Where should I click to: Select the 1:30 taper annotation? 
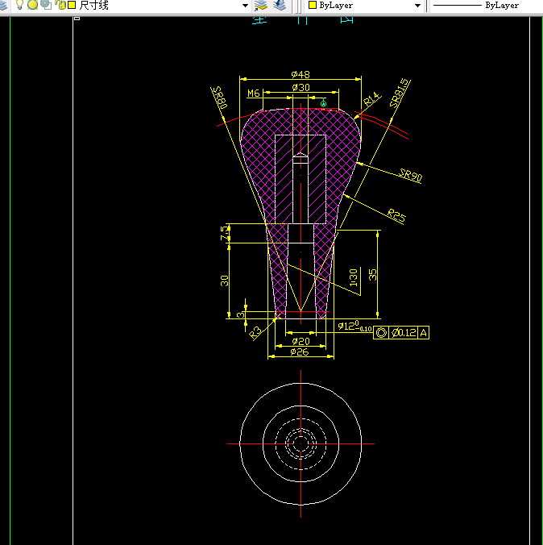pos(354,277)
